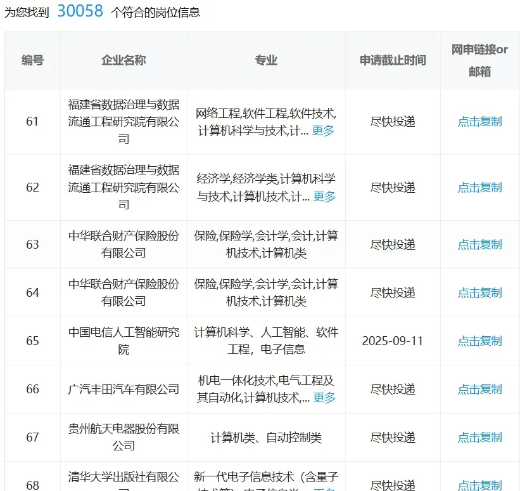Image resolution: width=520 pixels, height=491 pixels.
Task: Click row number 63
Action: pos(32,244)
